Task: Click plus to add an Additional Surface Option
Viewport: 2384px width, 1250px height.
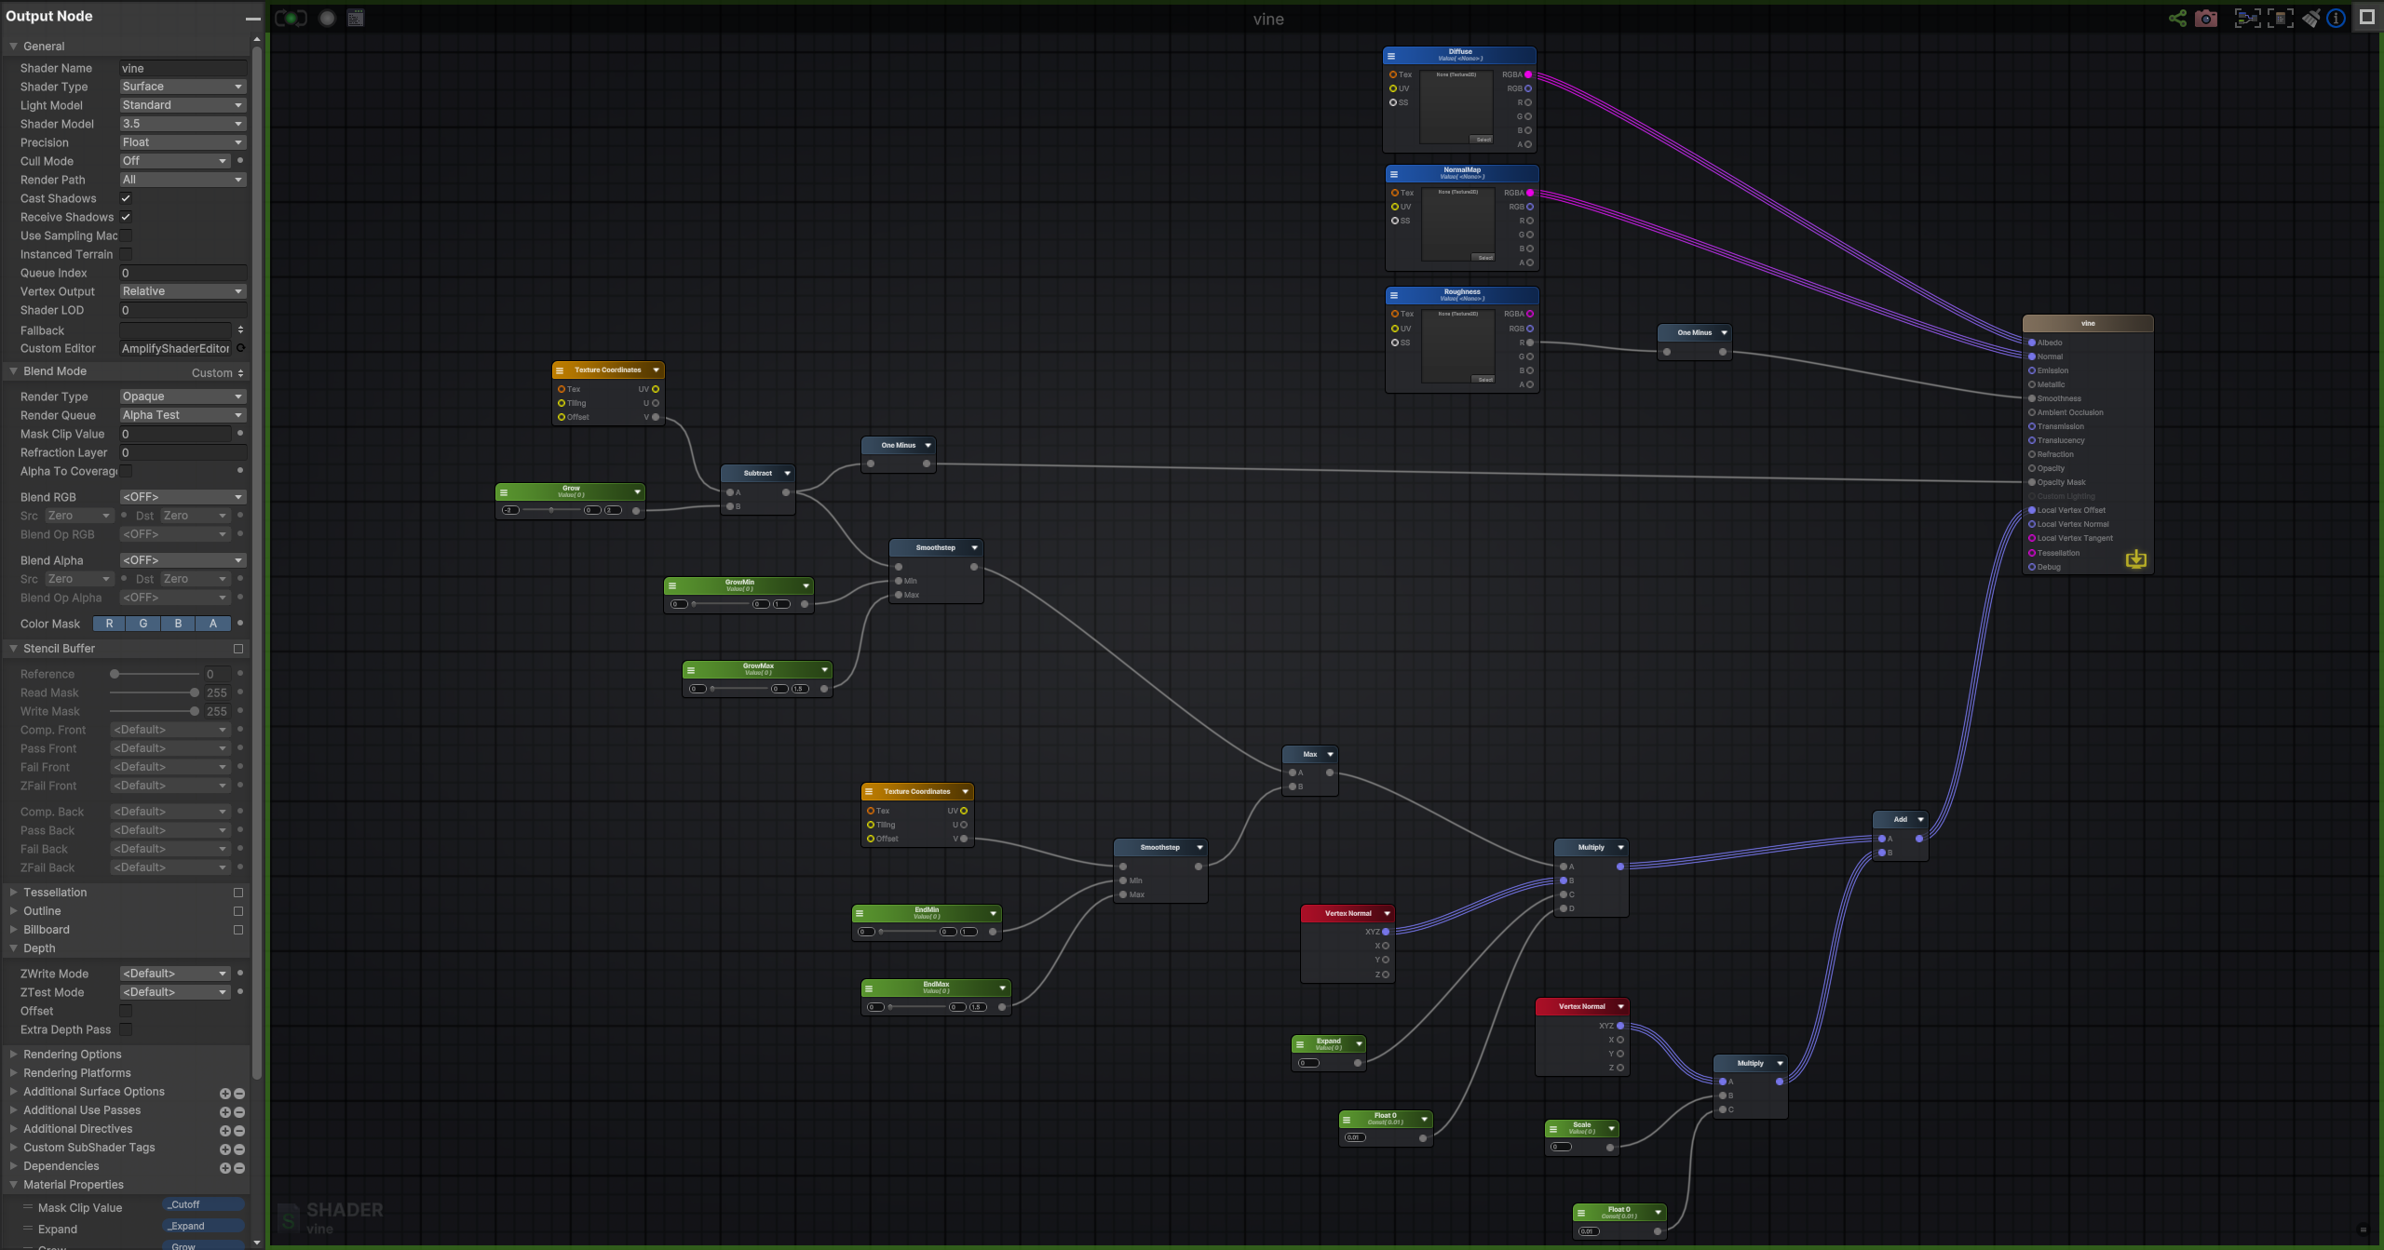Action: 224,1093
